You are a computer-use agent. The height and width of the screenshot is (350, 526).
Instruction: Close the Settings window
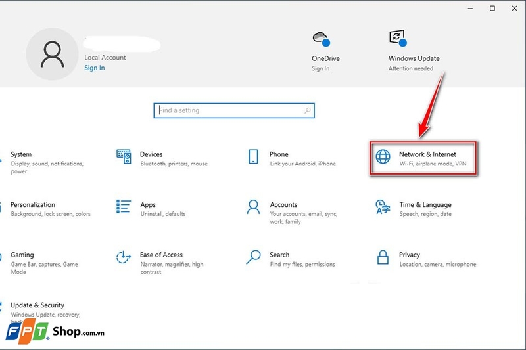click(514, 8)
